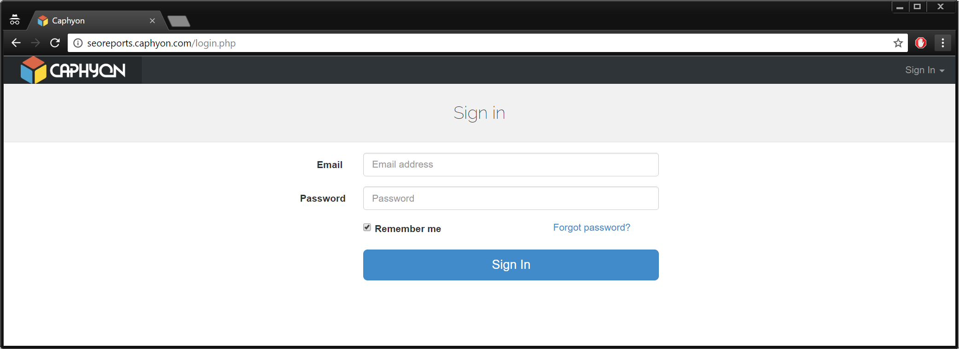Open the site information icon in address bar

(78, 43)
